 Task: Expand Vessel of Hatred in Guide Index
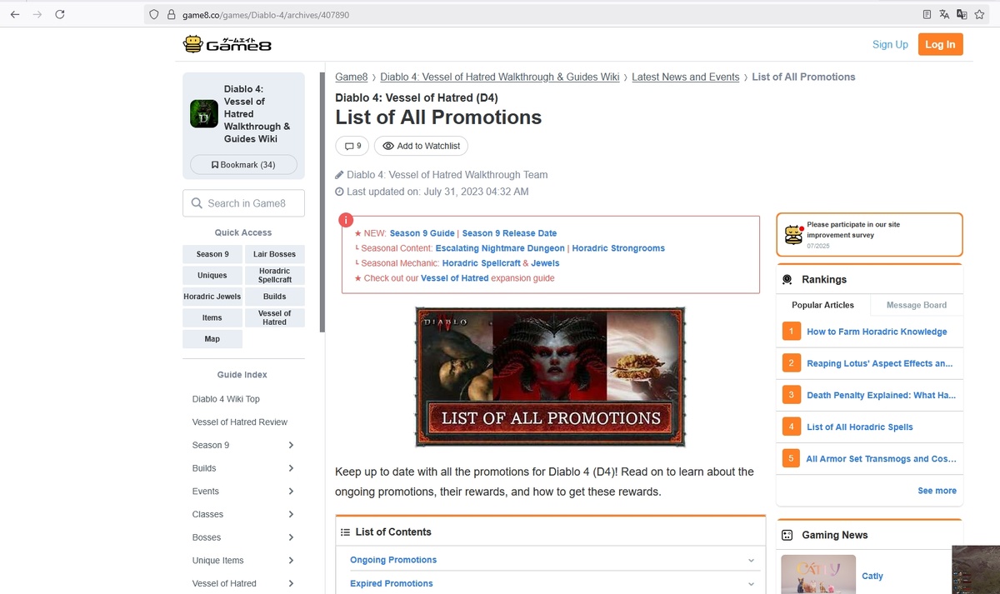tap(291, 583)
